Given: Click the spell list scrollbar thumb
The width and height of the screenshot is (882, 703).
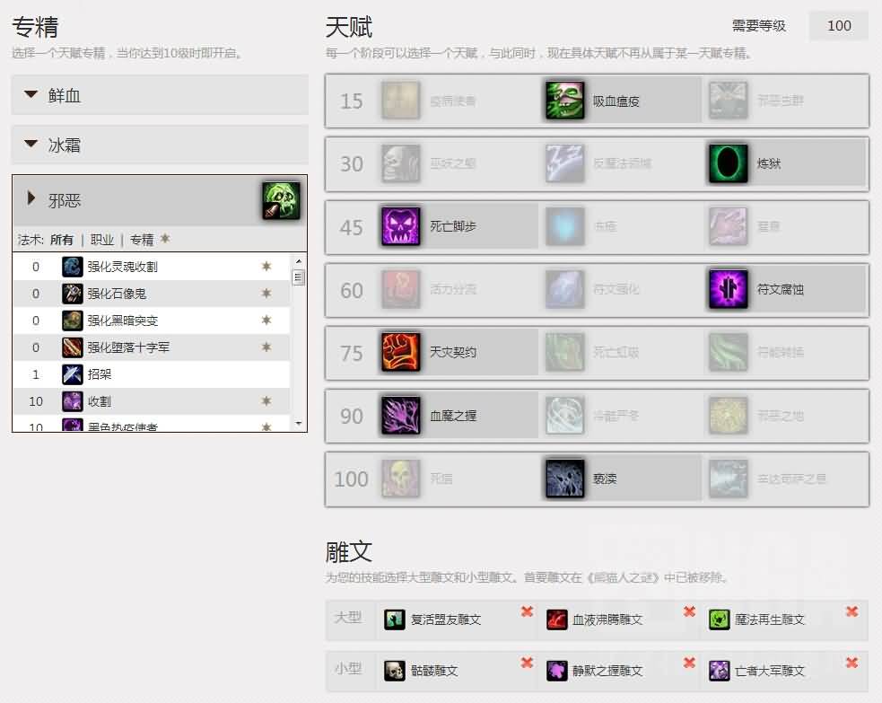Looking at the screenshot, I should [x=299, y=277].
